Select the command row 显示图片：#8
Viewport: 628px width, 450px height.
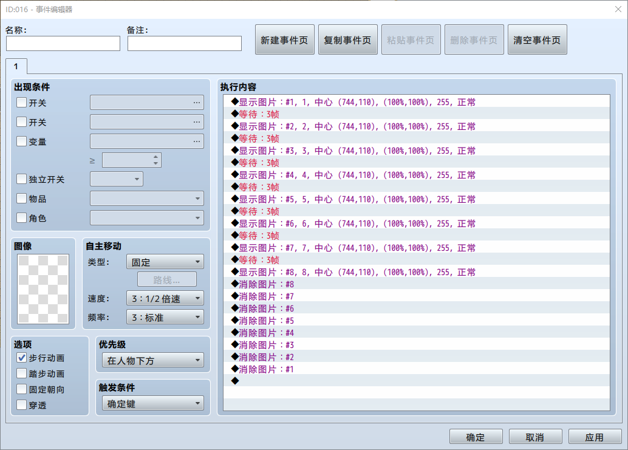pos(417,272)
